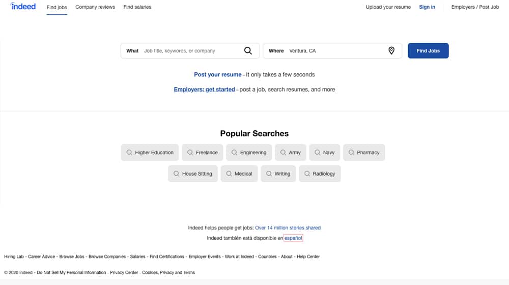Image resolution: width=509 pixels, height=285 pixels.
Task: Focus the What job title input field
Action: pos(192,50)
